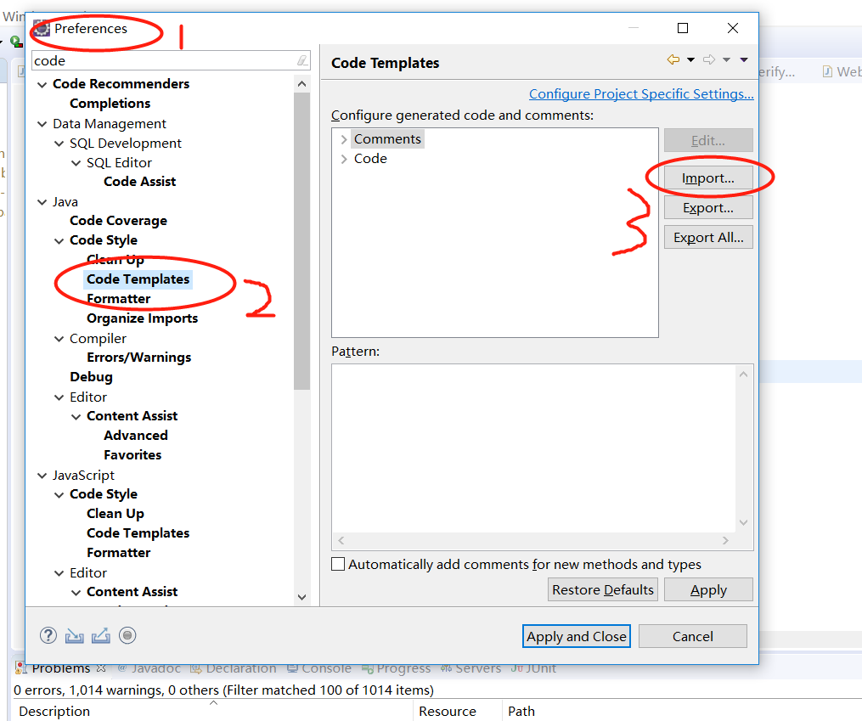Toggle automatically add comments checkbox
The width and height of the screenshot is (862, 721).
point(338,564)
